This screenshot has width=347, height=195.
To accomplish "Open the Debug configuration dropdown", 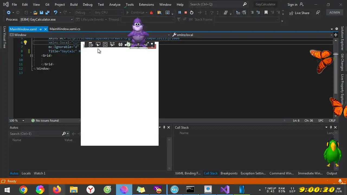I will [x=83, y=12].
